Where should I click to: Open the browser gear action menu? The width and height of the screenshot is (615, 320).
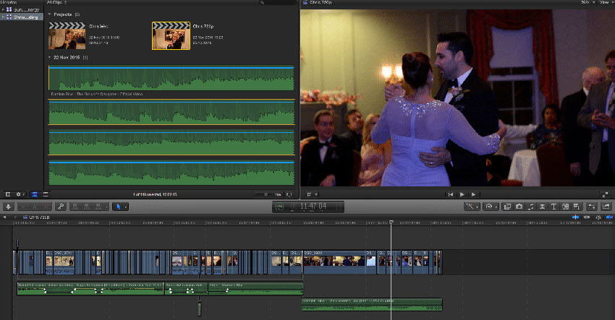pyautogui.click(x=20, y=194)
